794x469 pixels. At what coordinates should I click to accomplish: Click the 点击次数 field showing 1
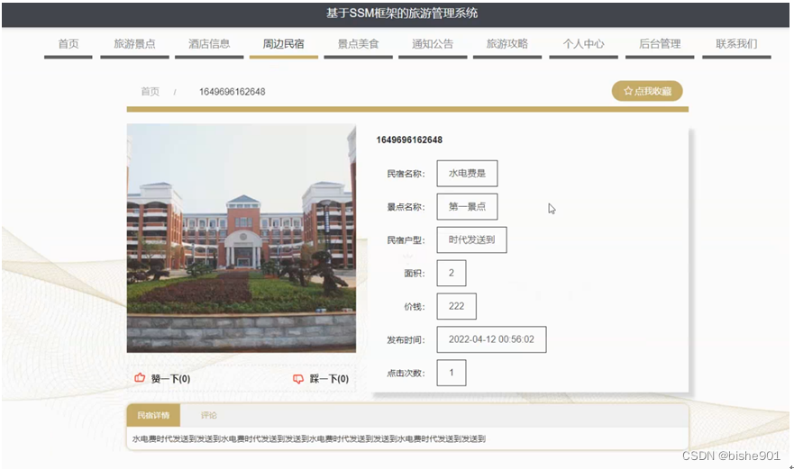[452, 373]
